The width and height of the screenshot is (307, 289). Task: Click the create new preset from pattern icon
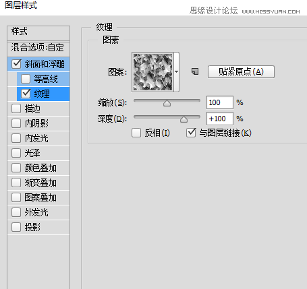click(195, 71)
